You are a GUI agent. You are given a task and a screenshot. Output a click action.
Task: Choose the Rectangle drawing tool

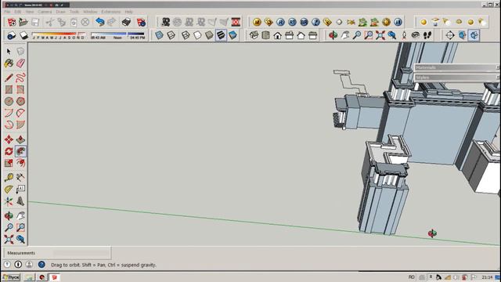(x=9, y=89)
